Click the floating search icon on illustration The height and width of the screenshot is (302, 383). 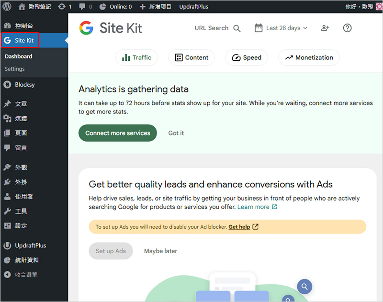click(304, 287)
